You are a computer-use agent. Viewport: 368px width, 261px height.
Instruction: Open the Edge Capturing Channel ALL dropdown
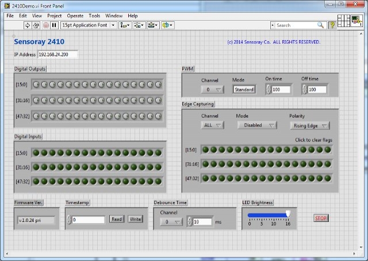coord(212,125)
